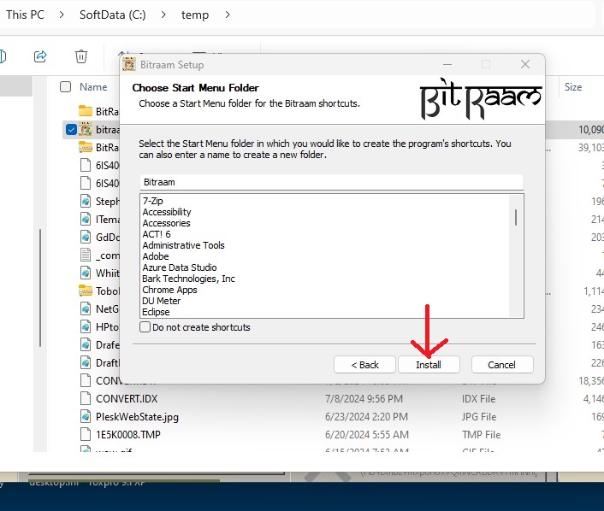Click the 'IDX File' type cell
This screenshot has height=511, width=604.
[x=479, y=399]
